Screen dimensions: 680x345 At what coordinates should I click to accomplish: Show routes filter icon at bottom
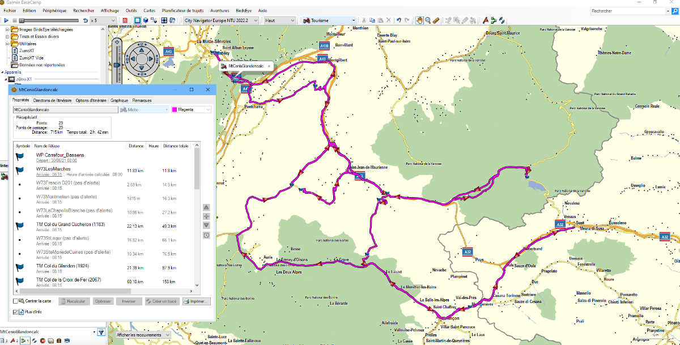[25, 340]
